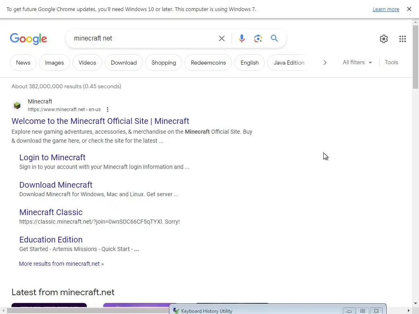Click the blue magnifier search icon
419x314 pixels.
[x=274, y=38]
